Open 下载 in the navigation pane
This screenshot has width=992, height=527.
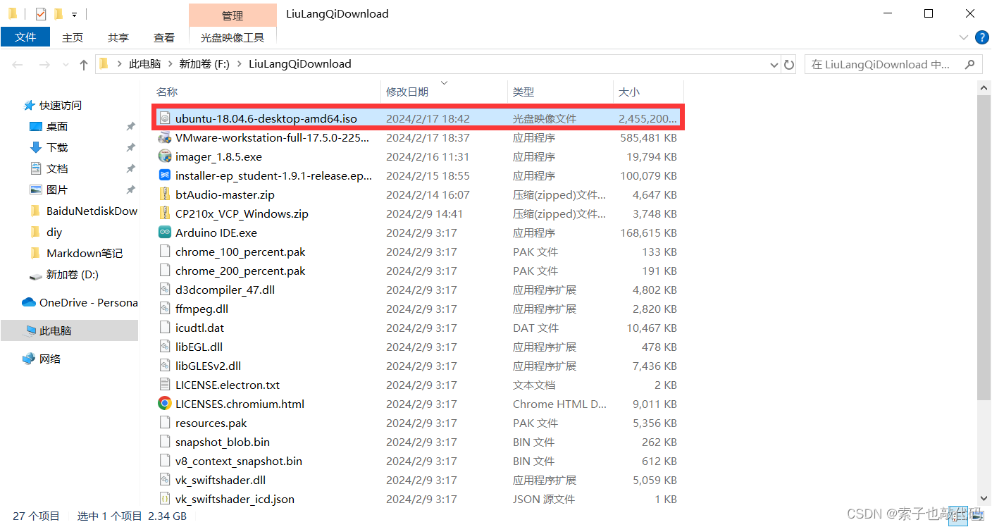point(57,147)
